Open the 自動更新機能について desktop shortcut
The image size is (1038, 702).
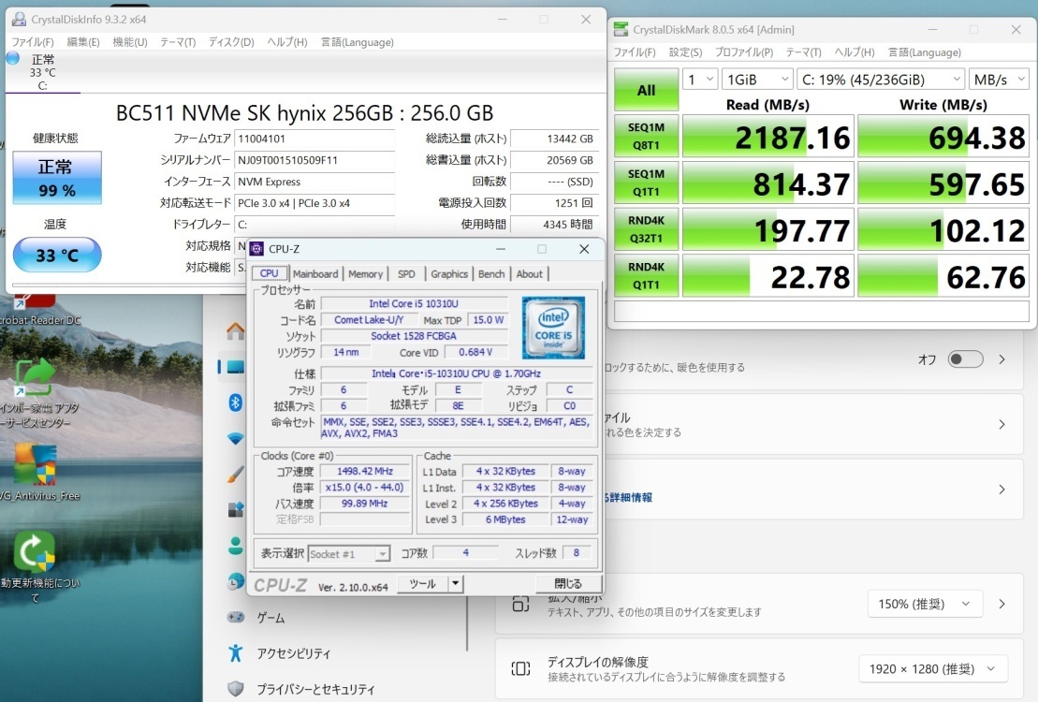35,552
